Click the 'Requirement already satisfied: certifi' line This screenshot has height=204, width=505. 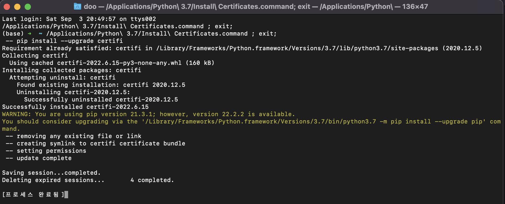[242, 48]
